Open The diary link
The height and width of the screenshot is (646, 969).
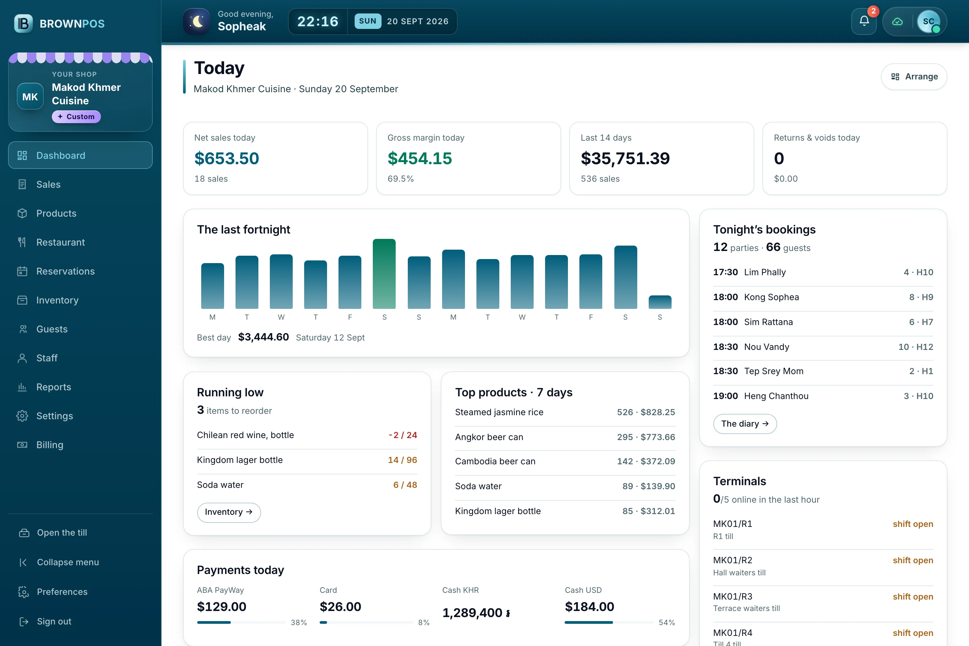pos(745,424)
